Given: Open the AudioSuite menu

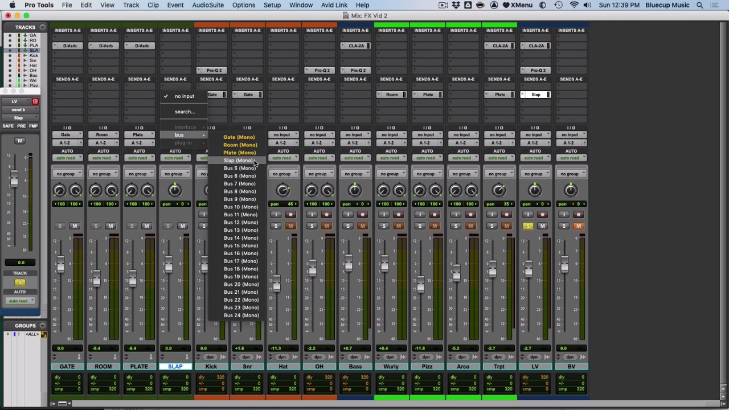Looking at the screenshot, I should pyautogui.click(x=208, y=5).
